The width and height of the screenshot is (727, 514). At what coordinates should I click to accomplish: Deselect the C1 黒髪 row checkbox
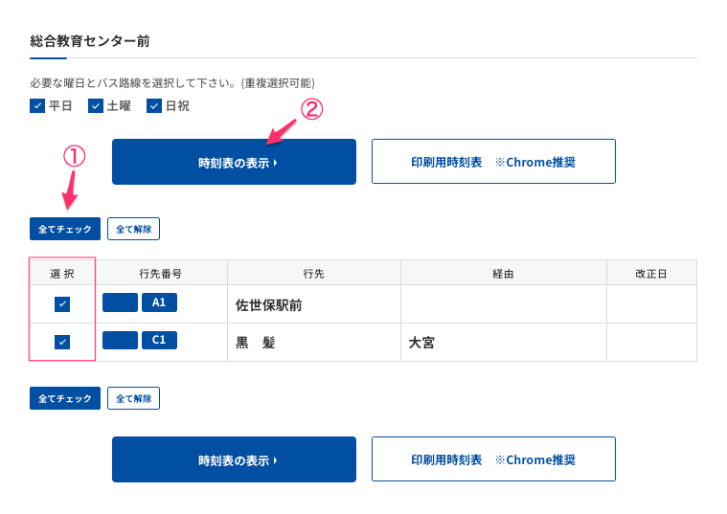[x=62, y=342]
